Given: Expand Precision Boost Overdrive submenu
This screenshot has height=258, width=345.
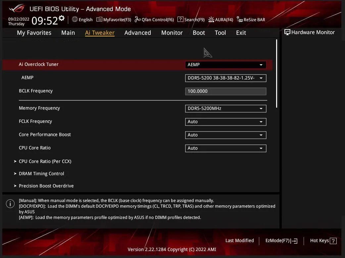Looking at the screenshot, I should coord(46,186).
